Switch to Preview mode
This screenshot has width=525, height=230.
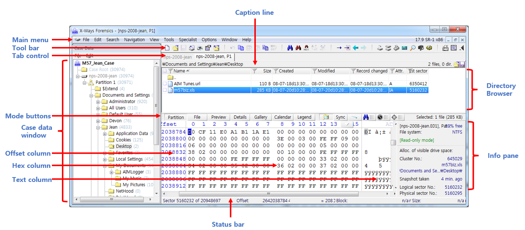coord(219,117)
